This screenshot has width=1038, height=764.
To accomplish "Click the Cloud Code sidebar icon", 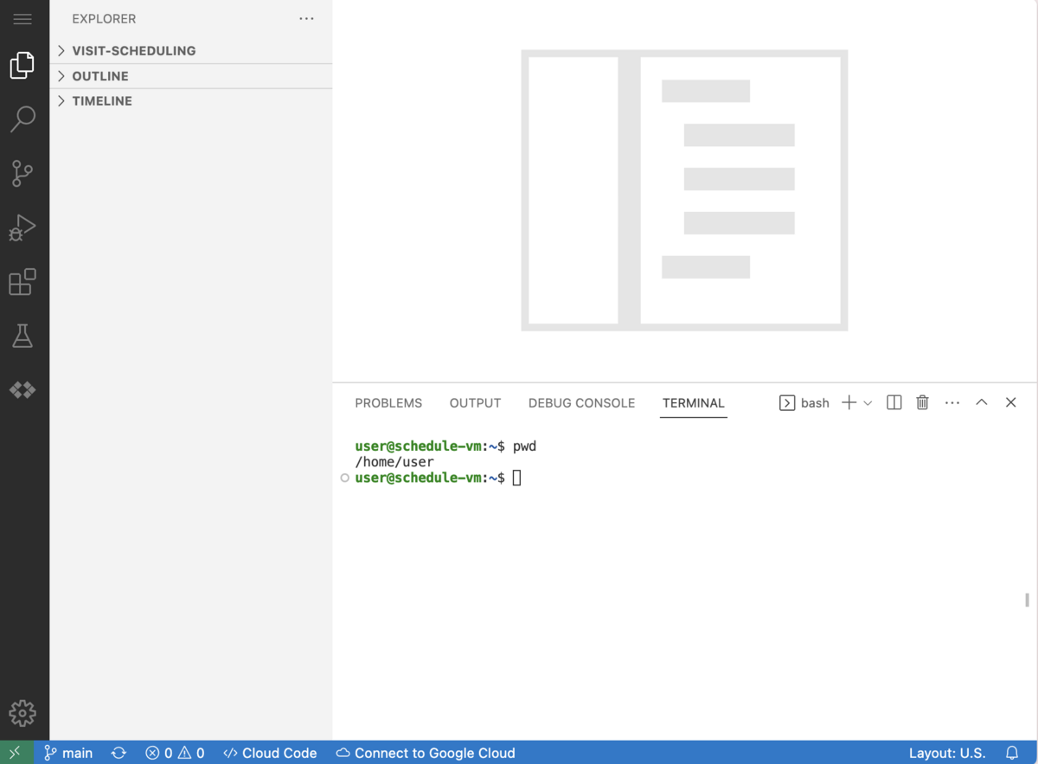I will click(x=23, y=390).
